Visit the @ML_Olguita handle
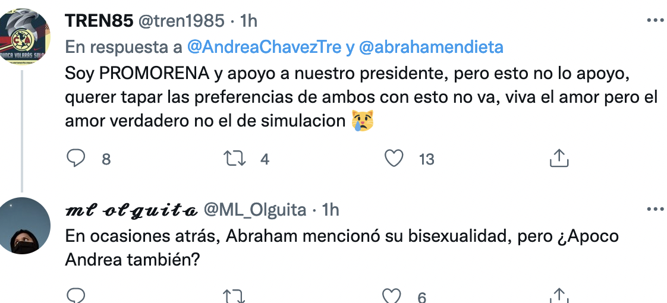 pos(255,210)
